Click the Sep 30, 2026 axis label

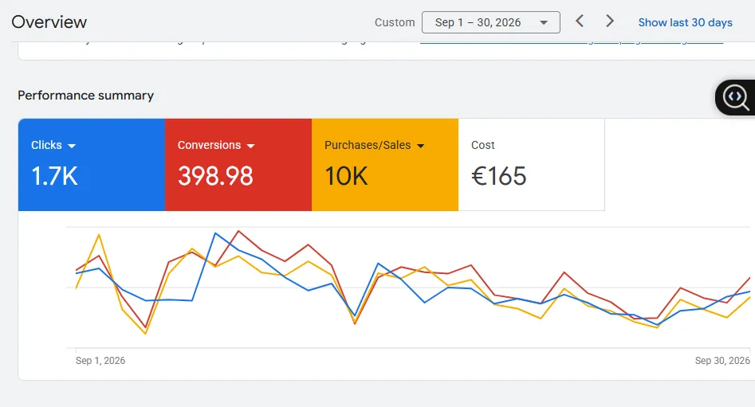coord(722,360)
